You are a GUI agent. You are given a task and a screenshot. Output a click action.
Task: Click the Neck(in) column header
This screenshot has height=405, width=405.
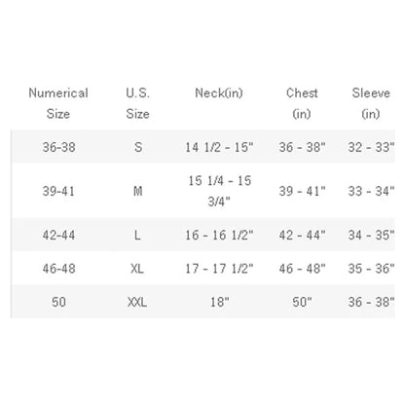pyautogui.click(x=219, y=93)
